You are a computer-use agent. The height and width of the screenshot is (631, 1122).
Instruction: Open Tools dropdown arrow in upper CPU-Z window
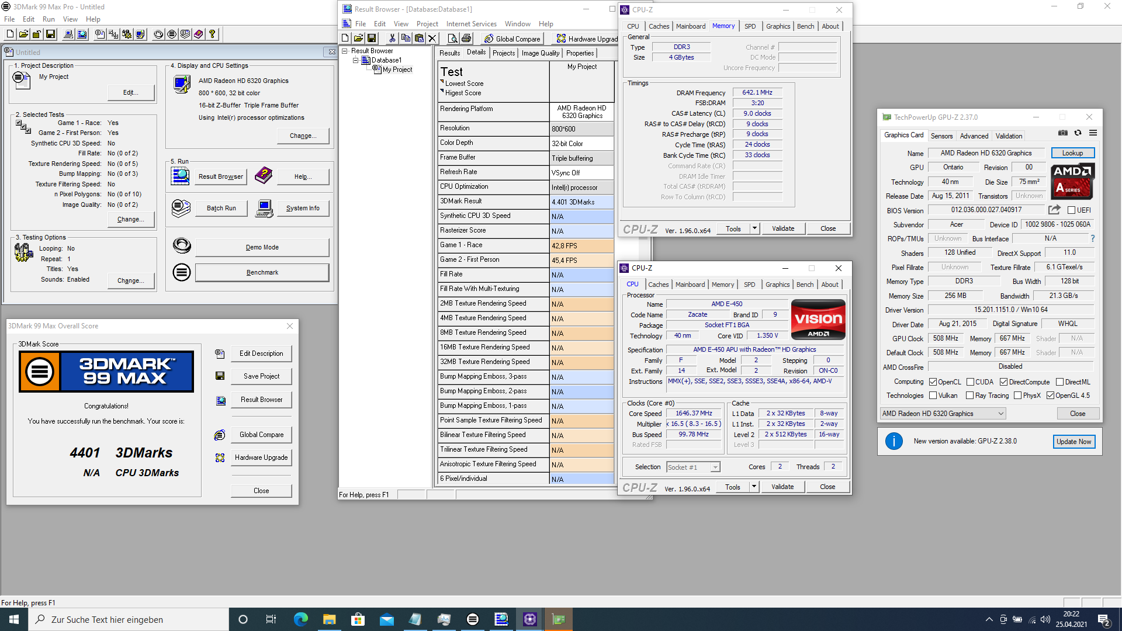(x=754, y=228)
